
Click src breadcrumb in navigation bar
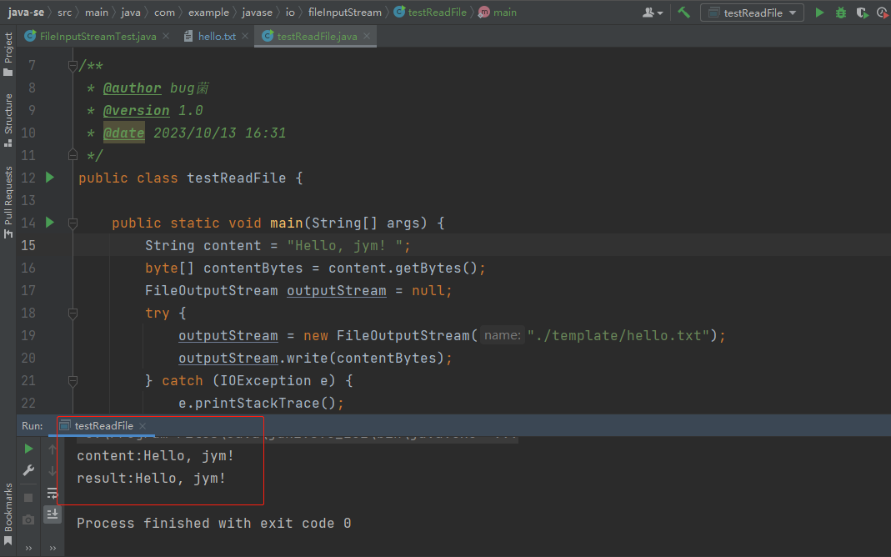(64, 12)
